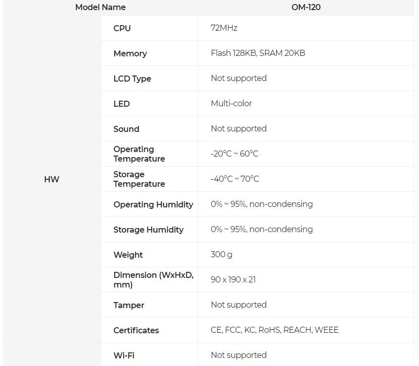This screenshot has width=419, height=366.
Task: Click the Sound row label
Action: (x=126, y=129)
